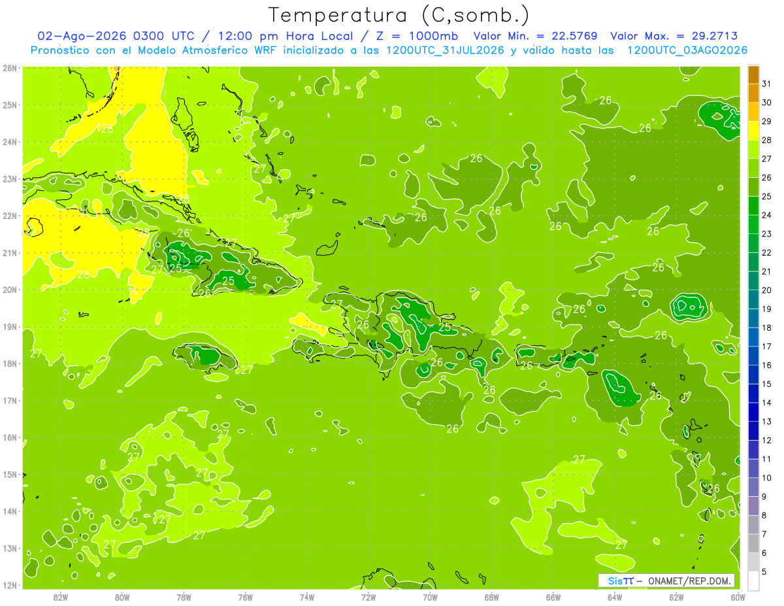Image resolution: width=784 pixels, height=606 pixels.
Task: Click the 14N latitude axis label
Action: click(x=10, y=511)
